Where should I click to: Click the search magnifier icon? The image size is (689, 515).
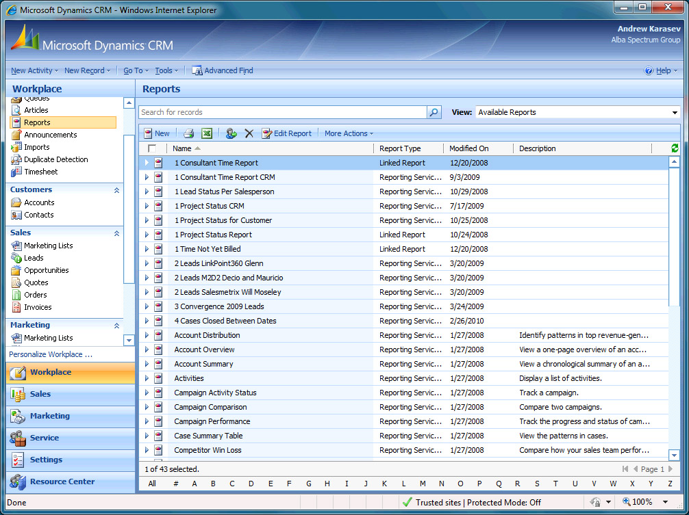(434, 112)
